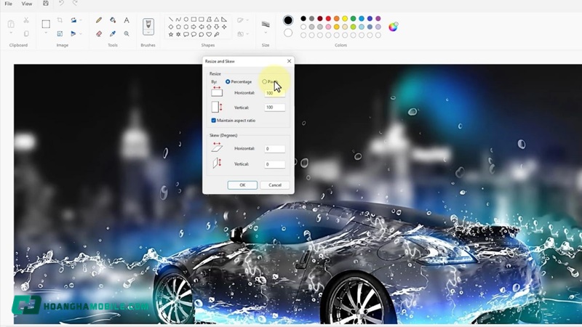Click the Rotate icon in Image group
This screenshot has width=582, height=327.
73,20
